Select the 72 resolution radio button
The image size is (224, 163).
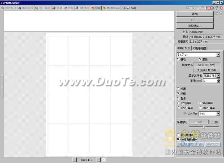(178, 103)
